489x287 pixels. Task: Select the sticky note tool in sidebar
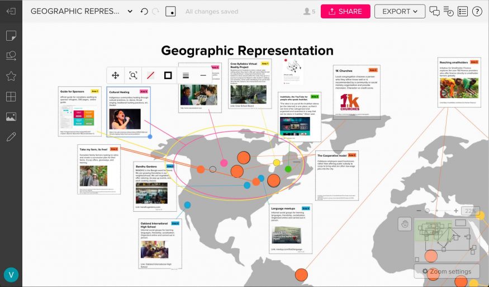(11, 36)
